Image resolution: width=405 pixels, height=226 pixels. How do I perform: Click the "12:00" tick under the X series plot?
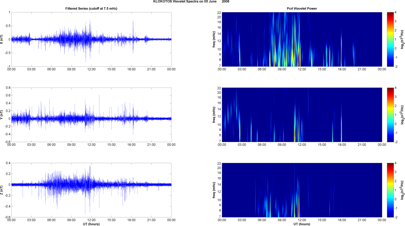[x=91, y=69]
